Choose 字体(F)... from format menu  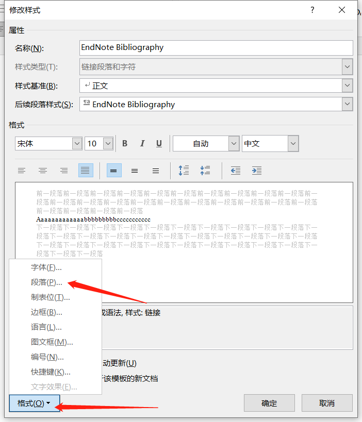(x=46, y=267)
